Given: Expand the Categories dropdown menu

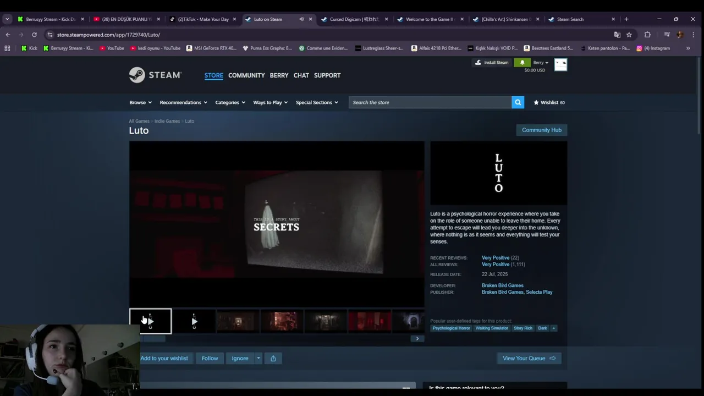Looking at the screenshot, I should [x=230, y=102].
